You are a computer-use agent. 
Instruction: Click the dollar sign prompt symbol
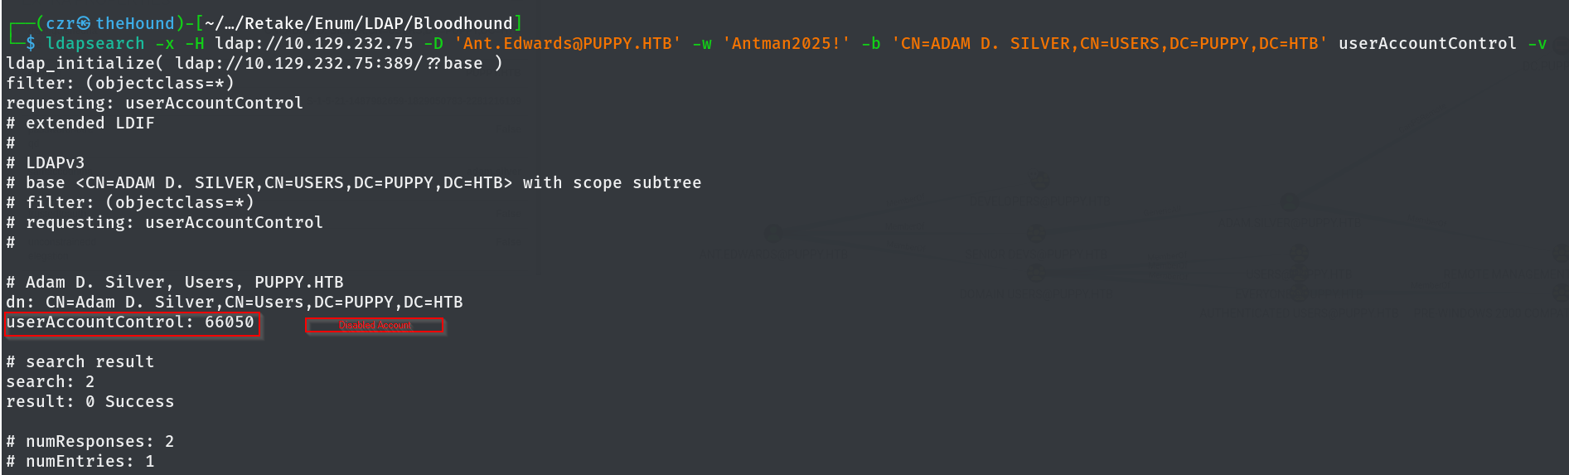pyautogui.click(x=31, y=43)
